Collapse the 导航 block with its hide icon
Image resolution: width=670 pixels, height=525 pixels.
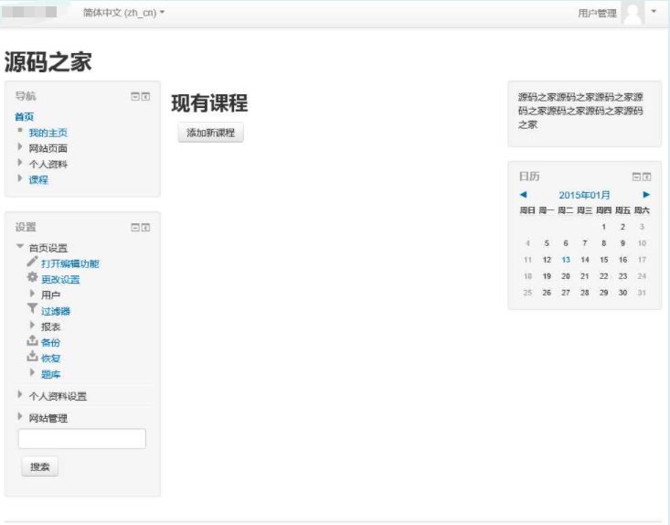(x=135, y=97)
